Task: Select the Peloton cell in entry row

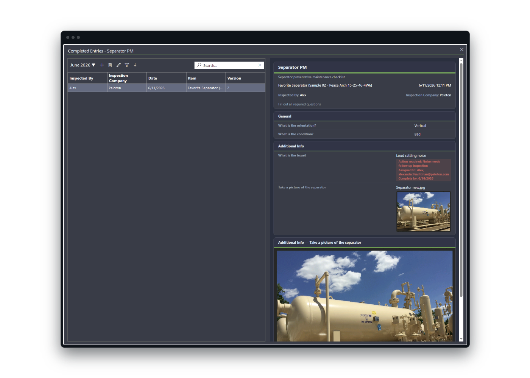Action: (127, 88)
